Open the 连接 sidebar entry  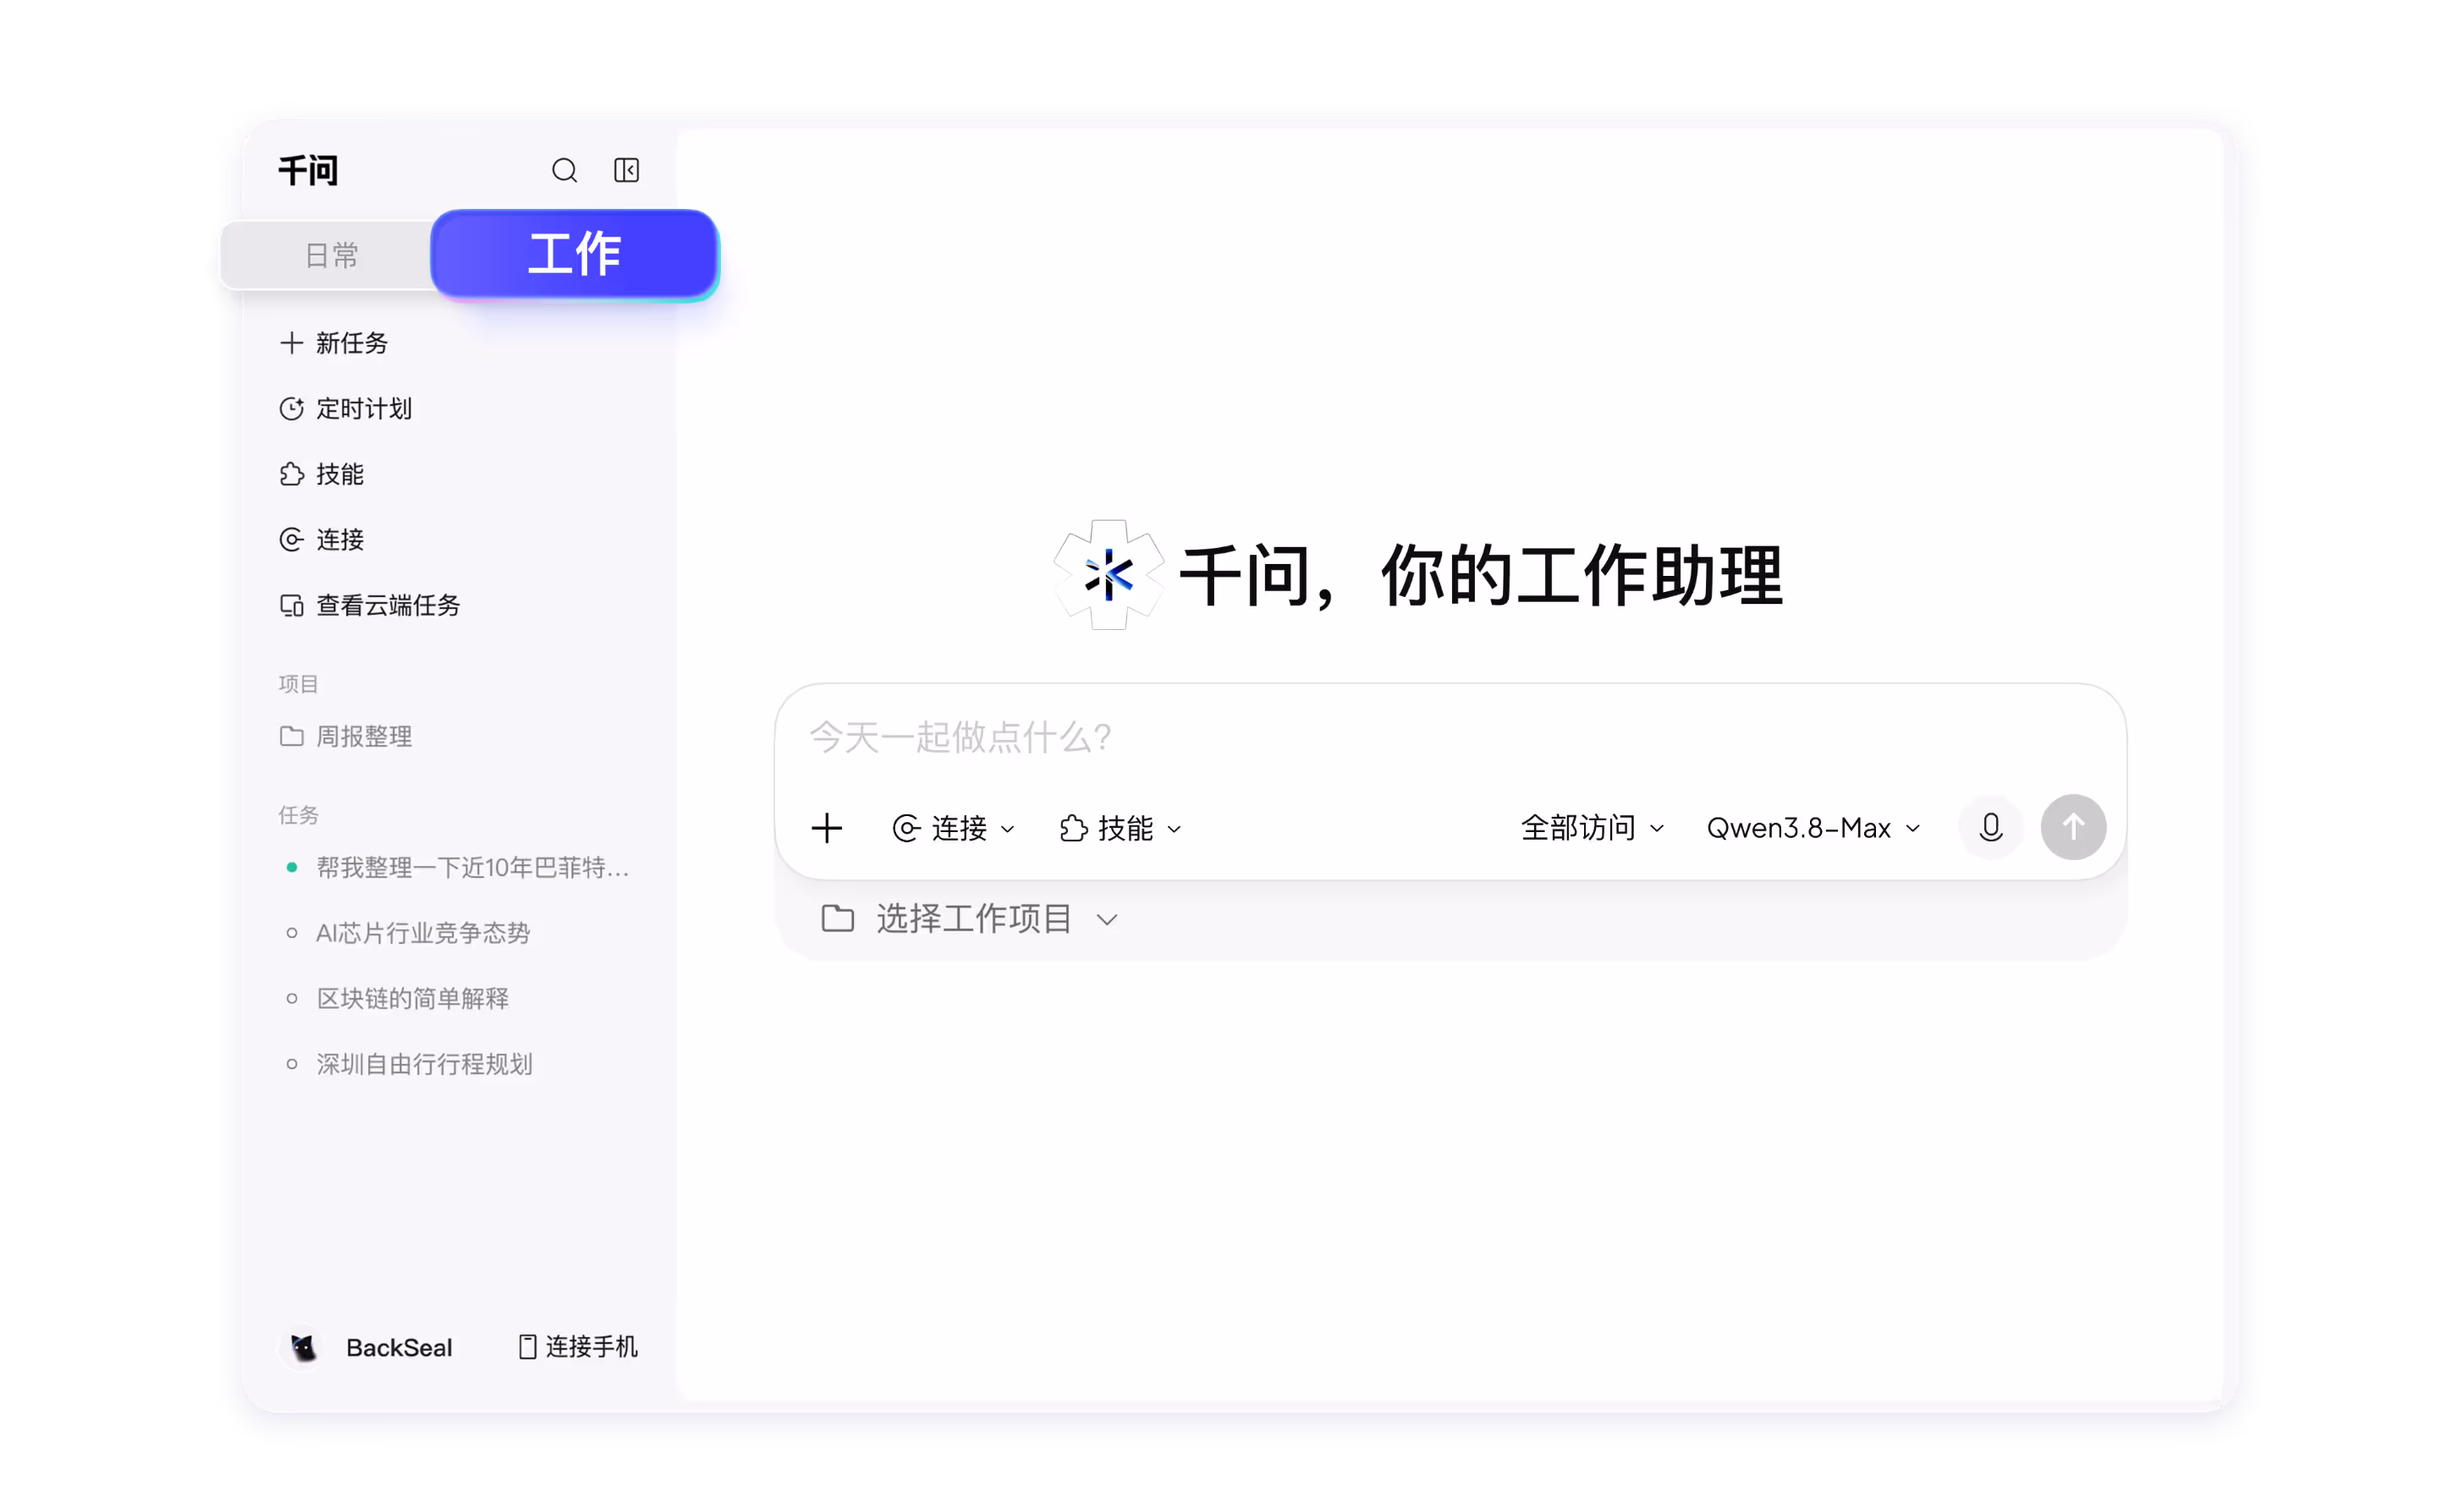322,540
